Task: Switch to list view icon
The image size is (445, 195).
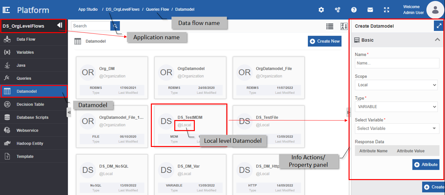Action: 330,26
